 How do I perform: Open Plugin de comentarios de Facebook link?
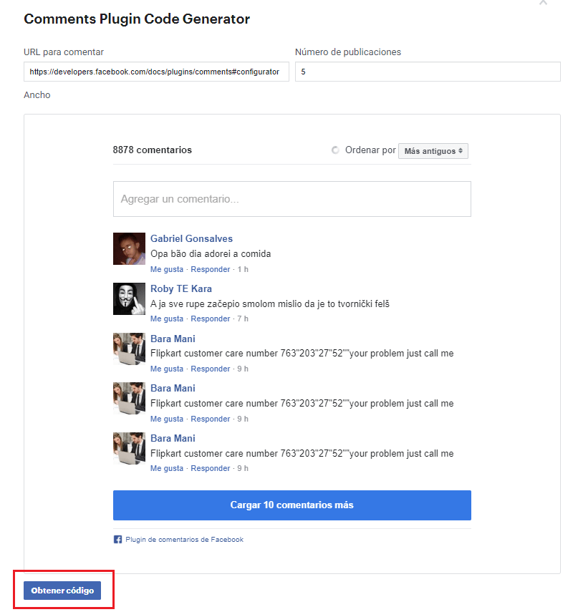pyautogui.click(x=184, y=540)
